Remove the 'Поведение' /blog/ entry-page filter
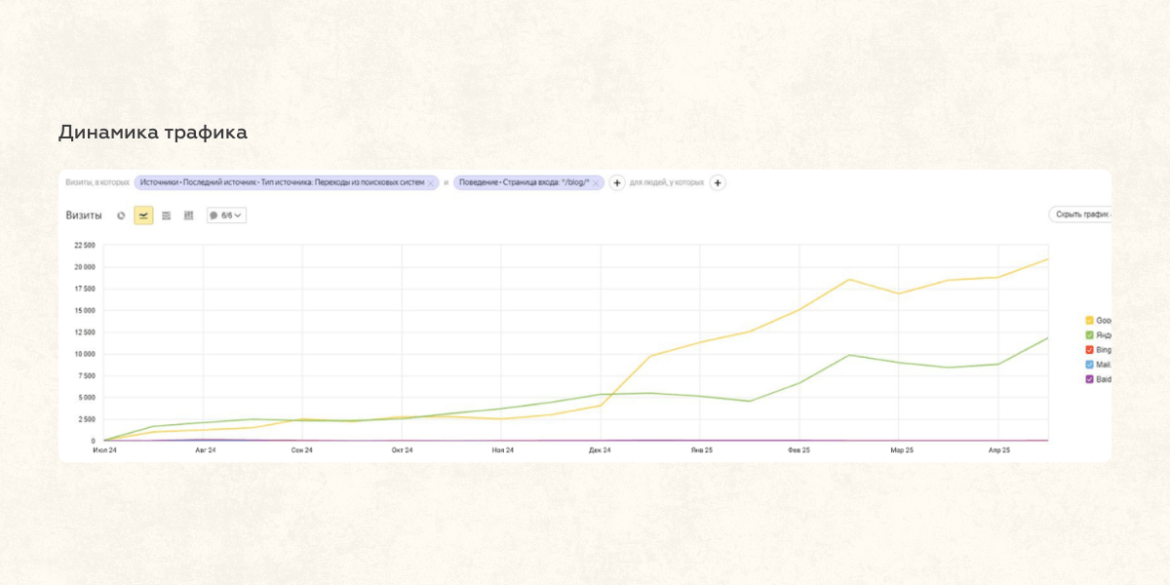 coord(596,183)
